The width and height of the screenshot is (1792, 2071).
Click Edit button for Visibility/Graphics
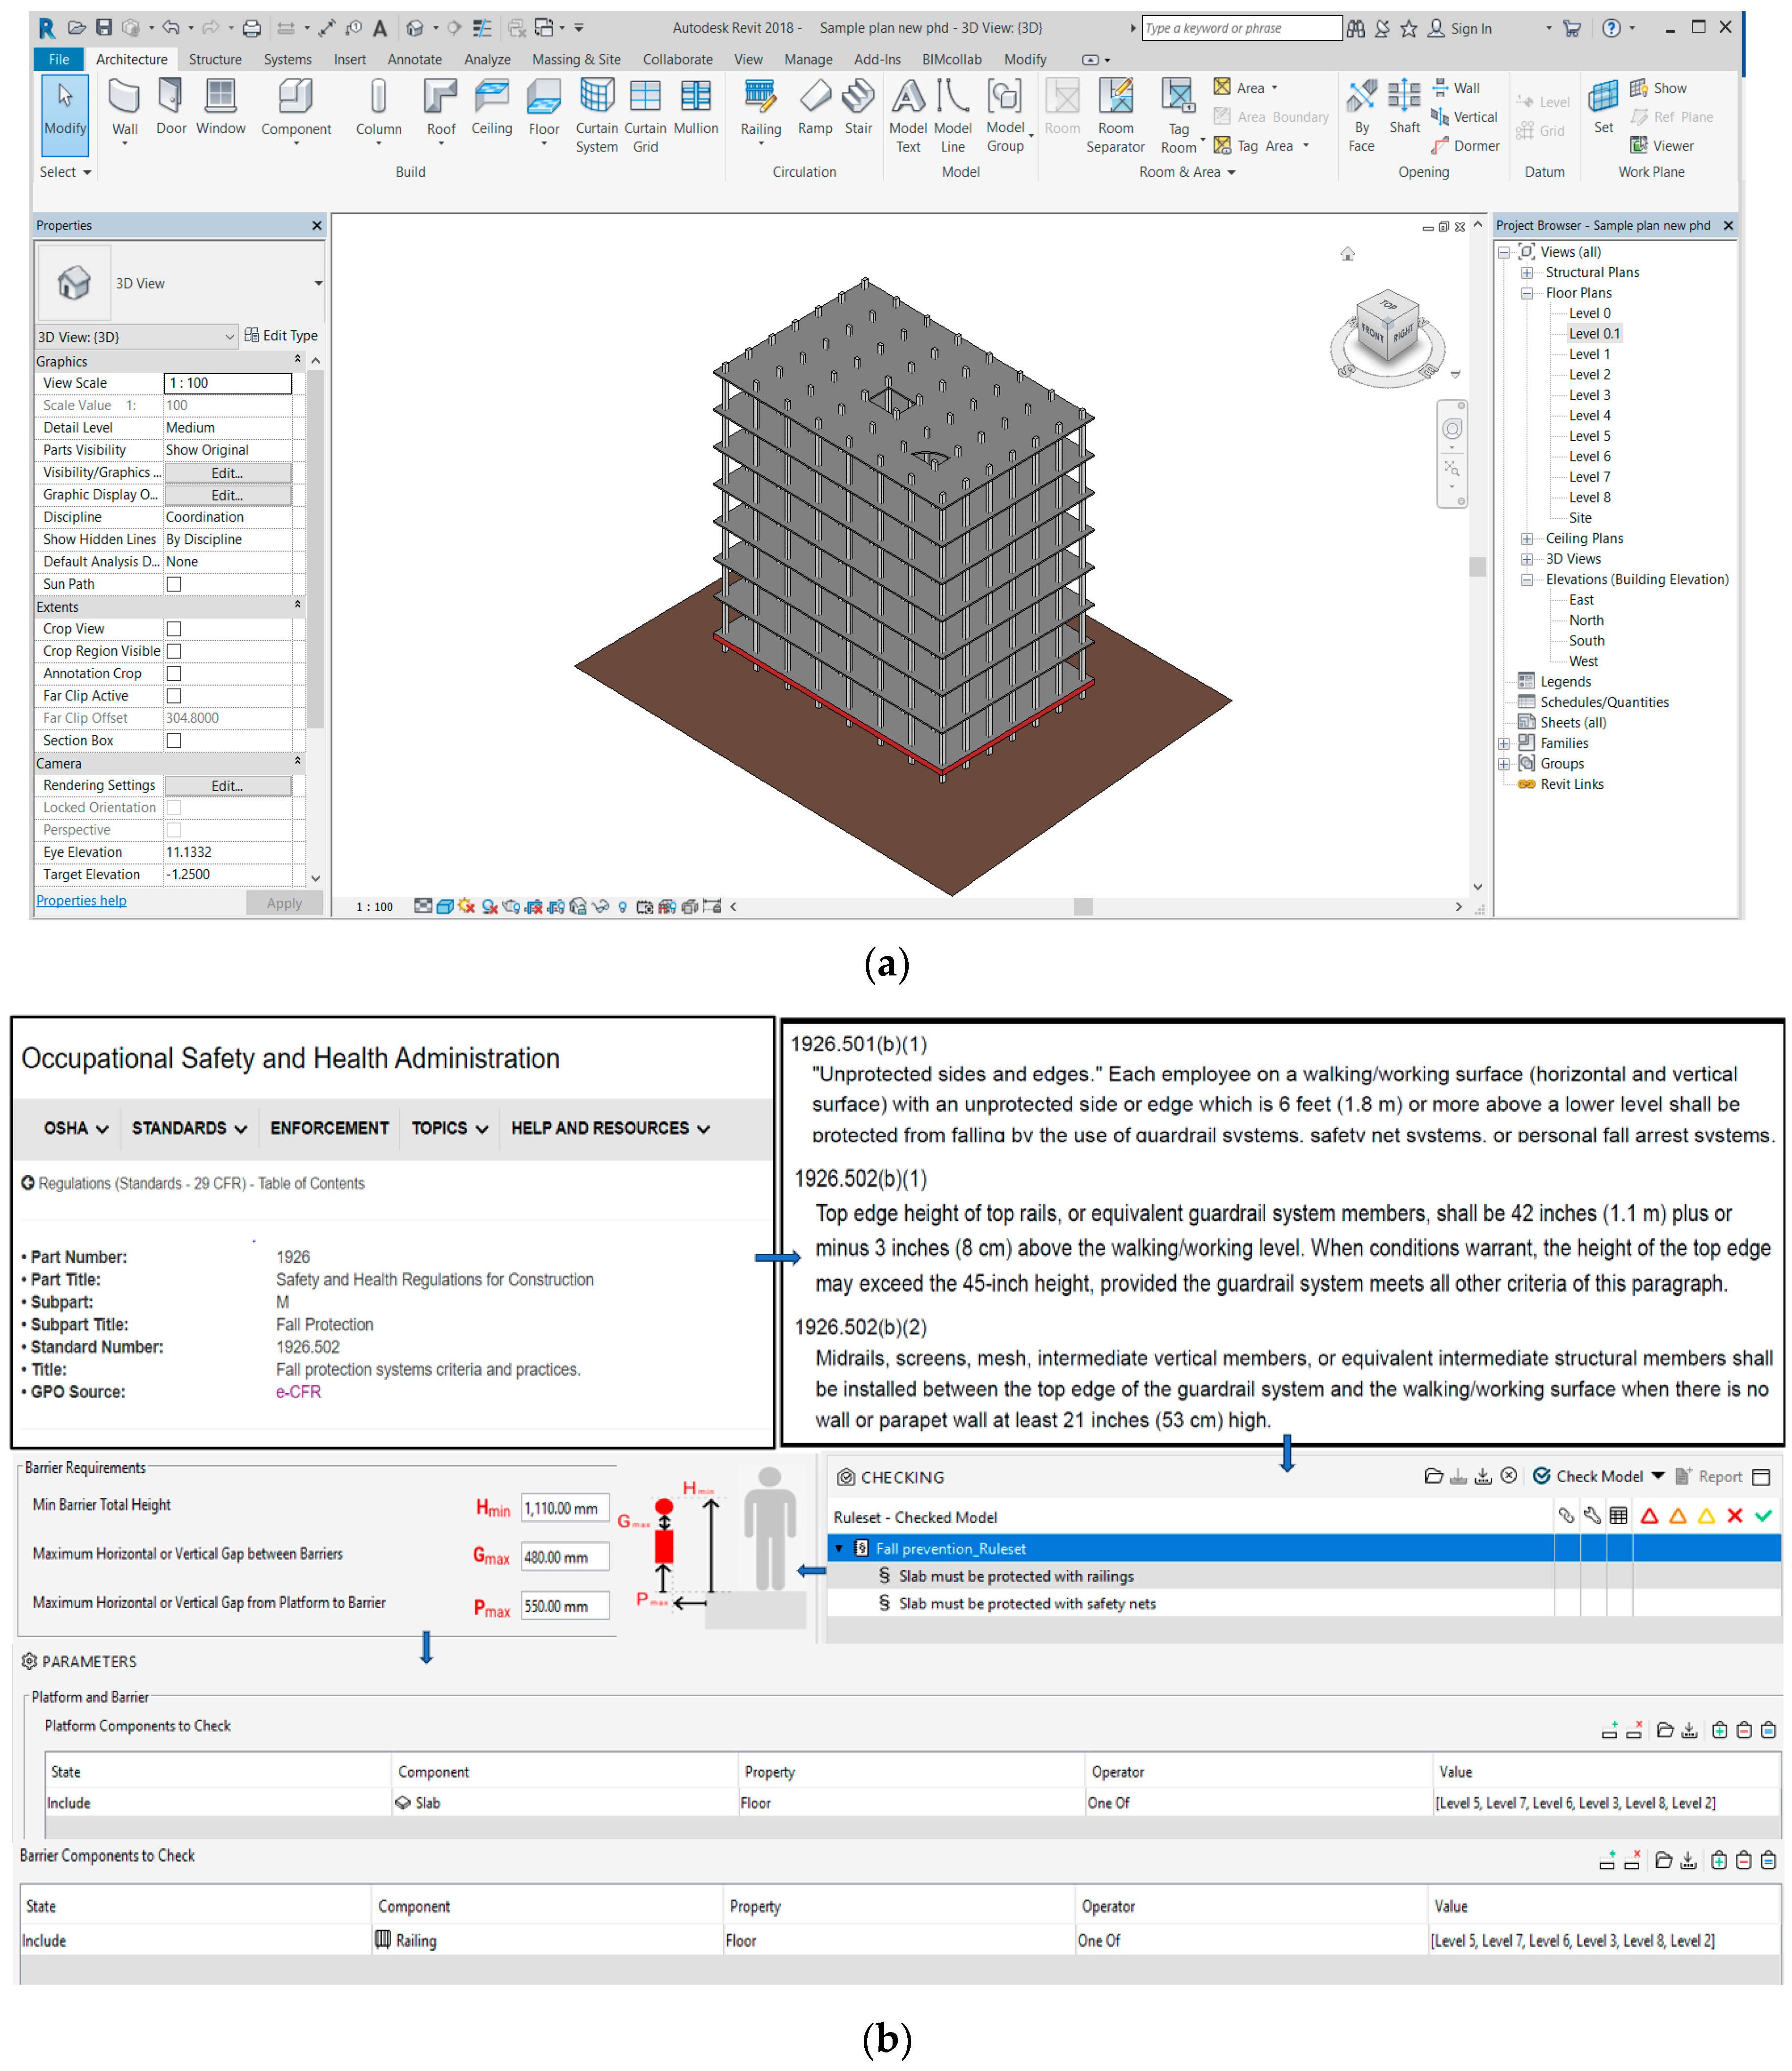click(x=227, y=473)
